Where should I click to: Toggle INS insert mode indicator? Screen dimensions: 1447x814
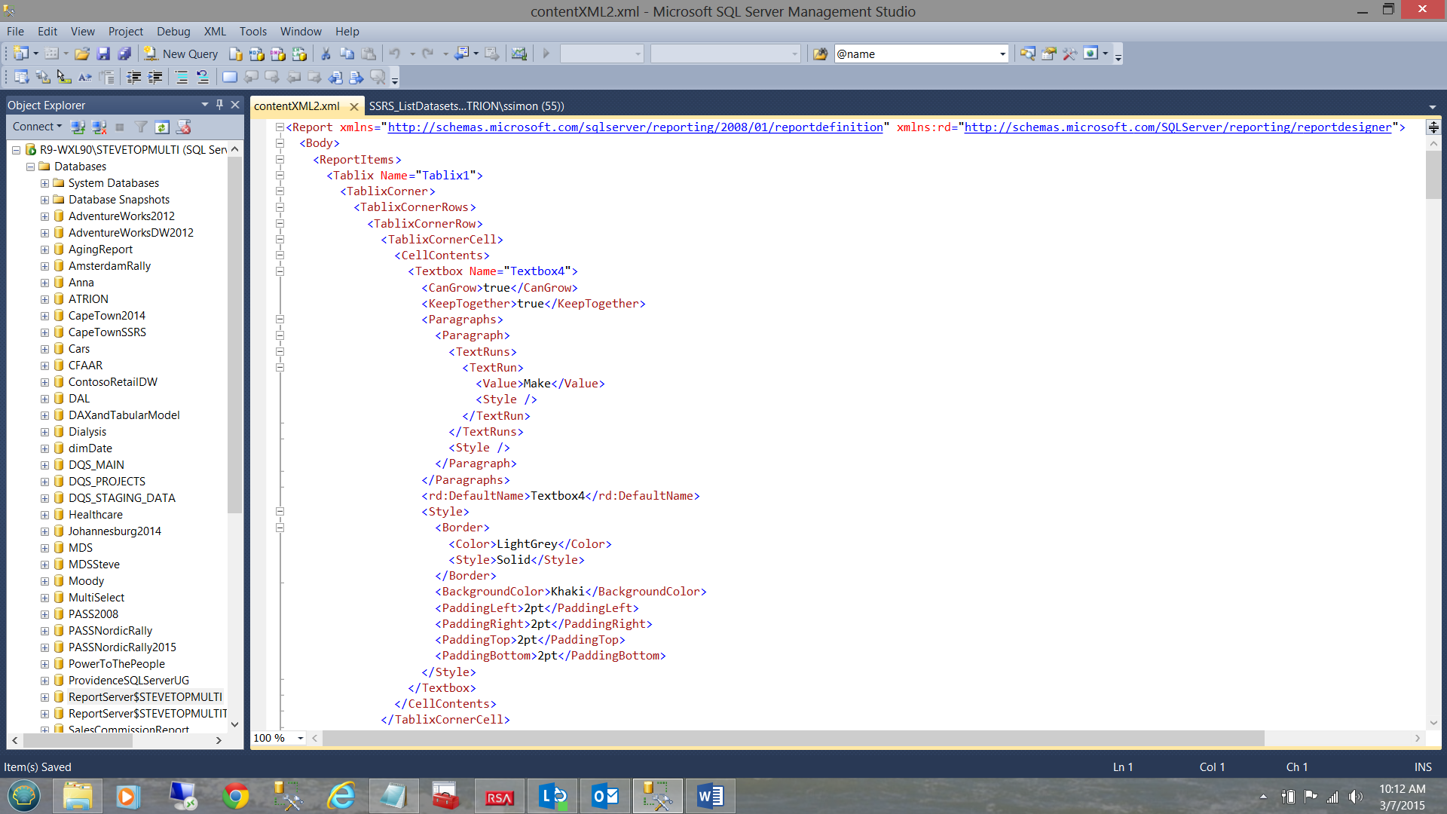pos(1422,767)
